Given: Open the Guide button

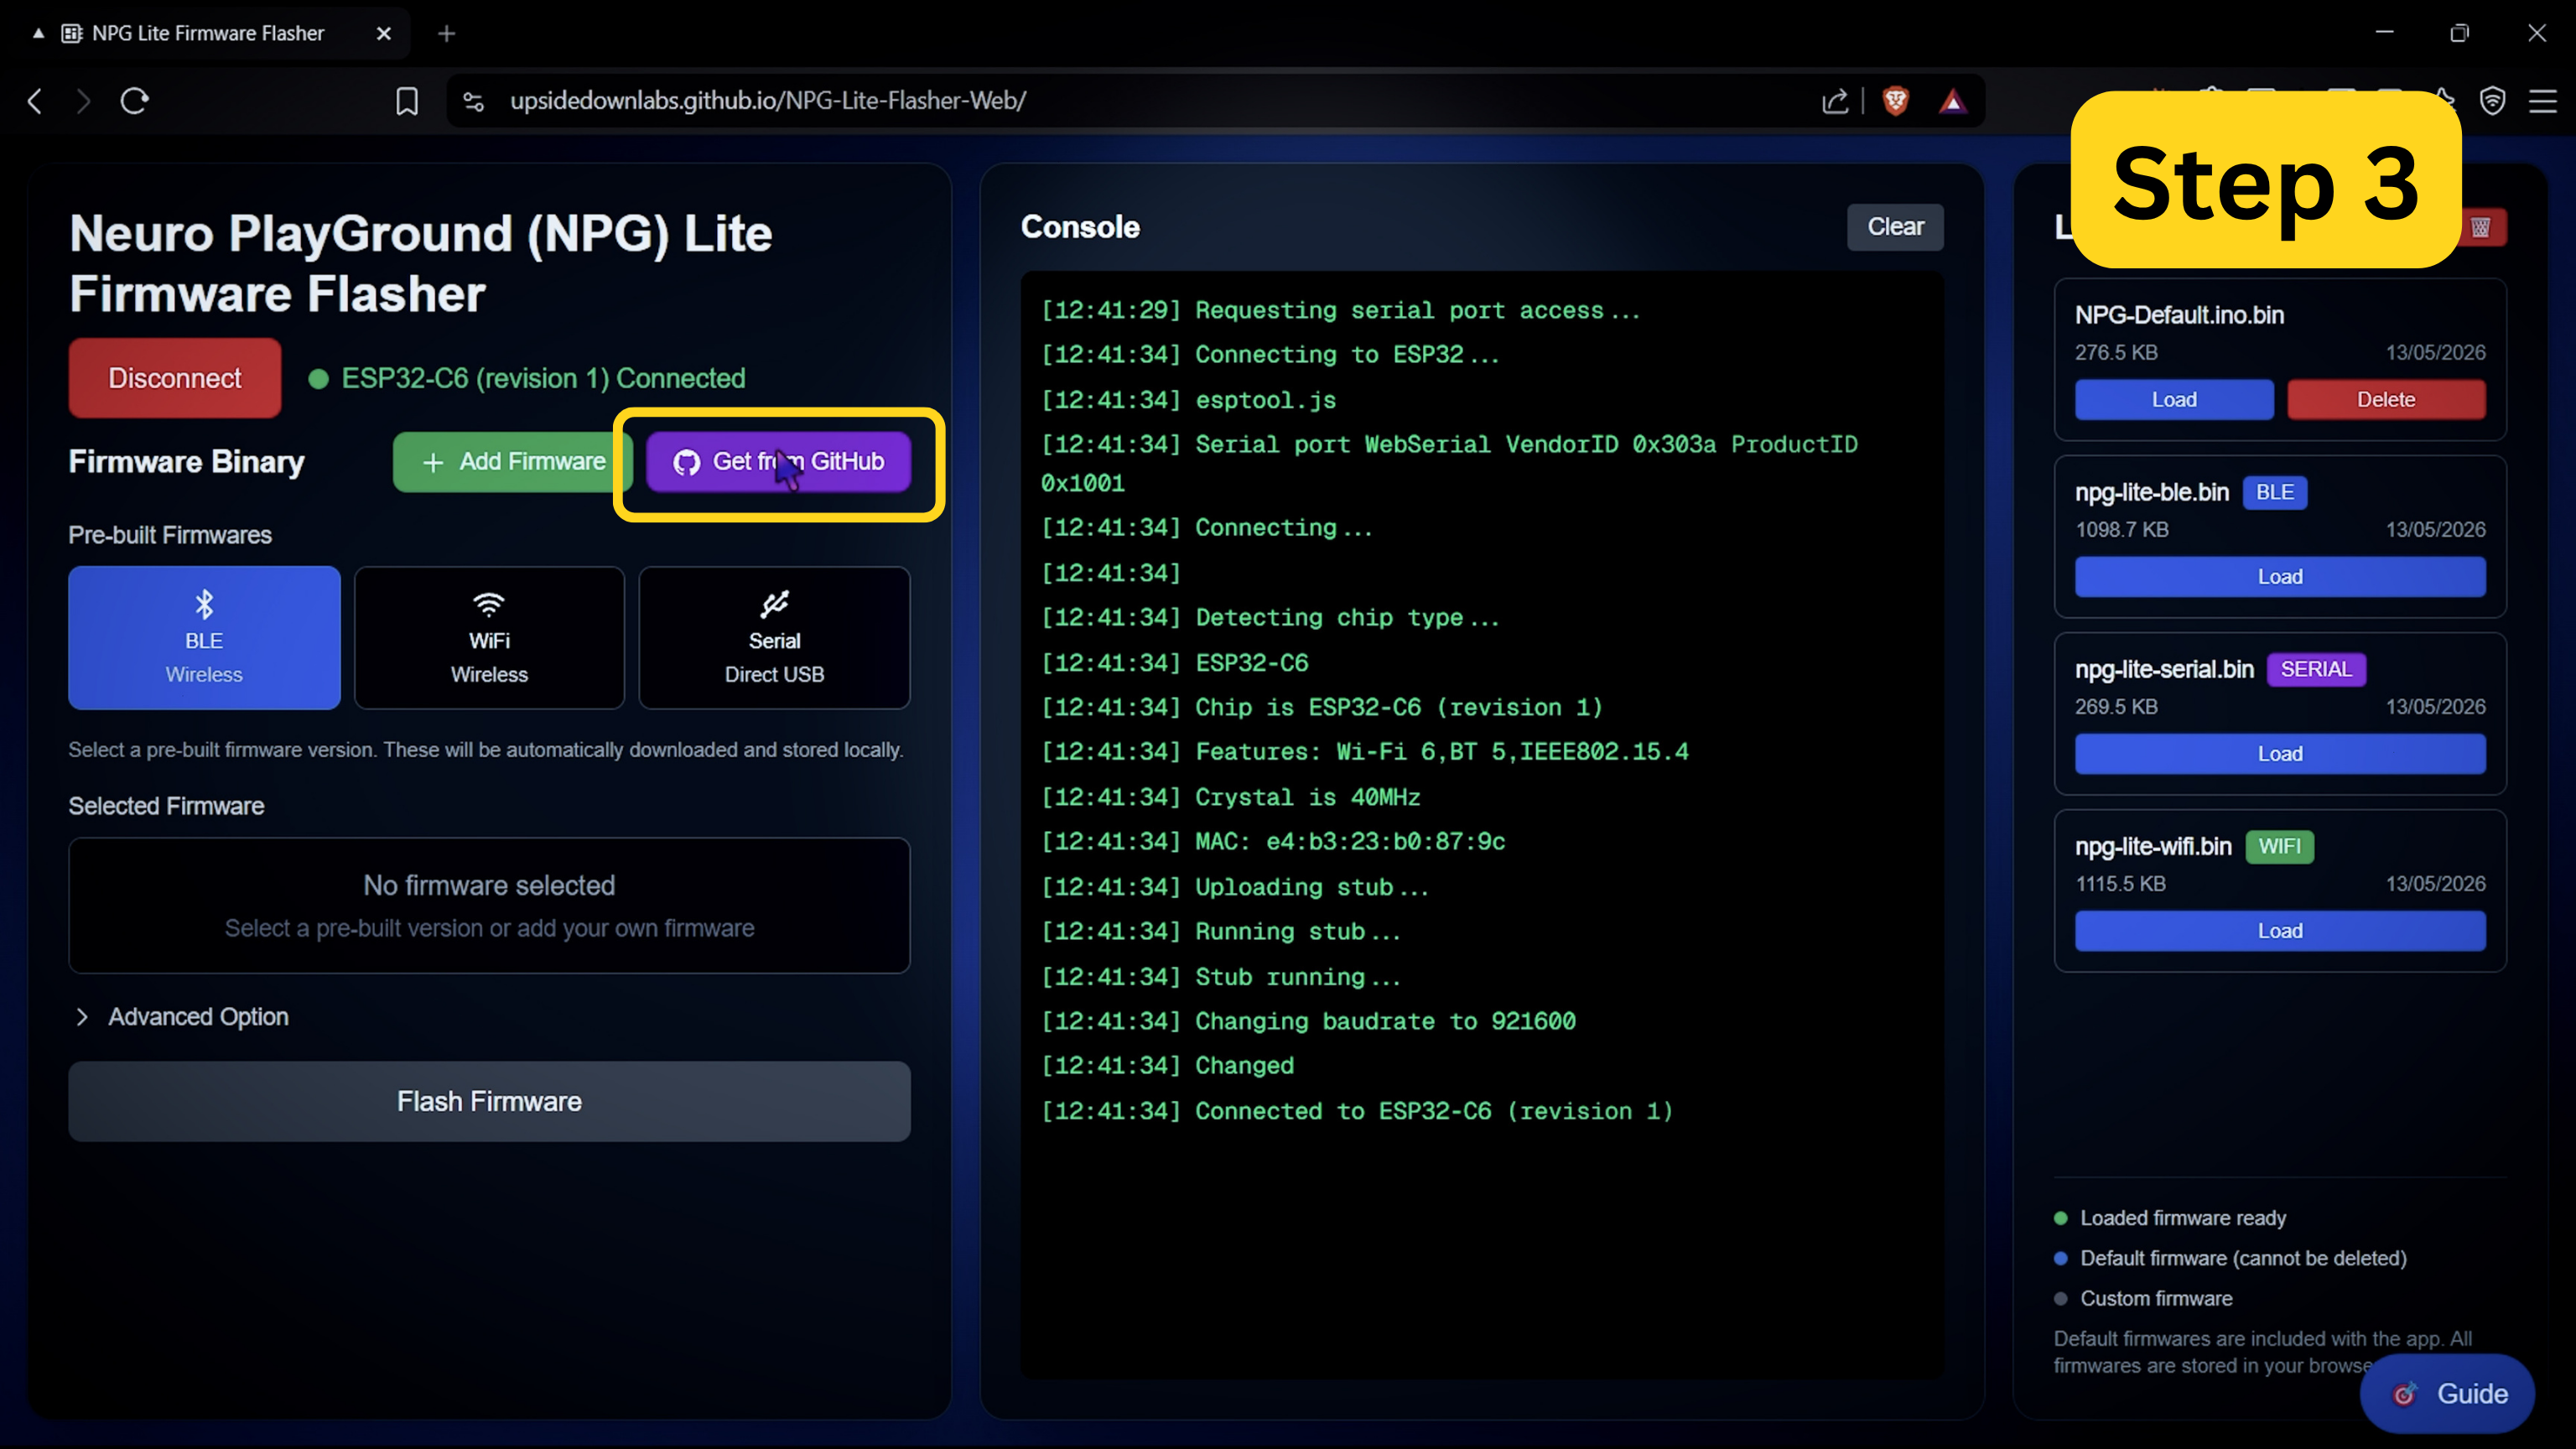Looking at the screenshot, I should [2447, 1393].
